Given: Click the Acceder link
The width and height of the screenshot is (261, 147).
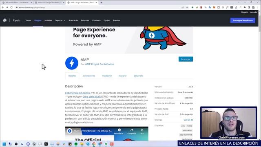Looking at the screenshot, I should [254, 12].
